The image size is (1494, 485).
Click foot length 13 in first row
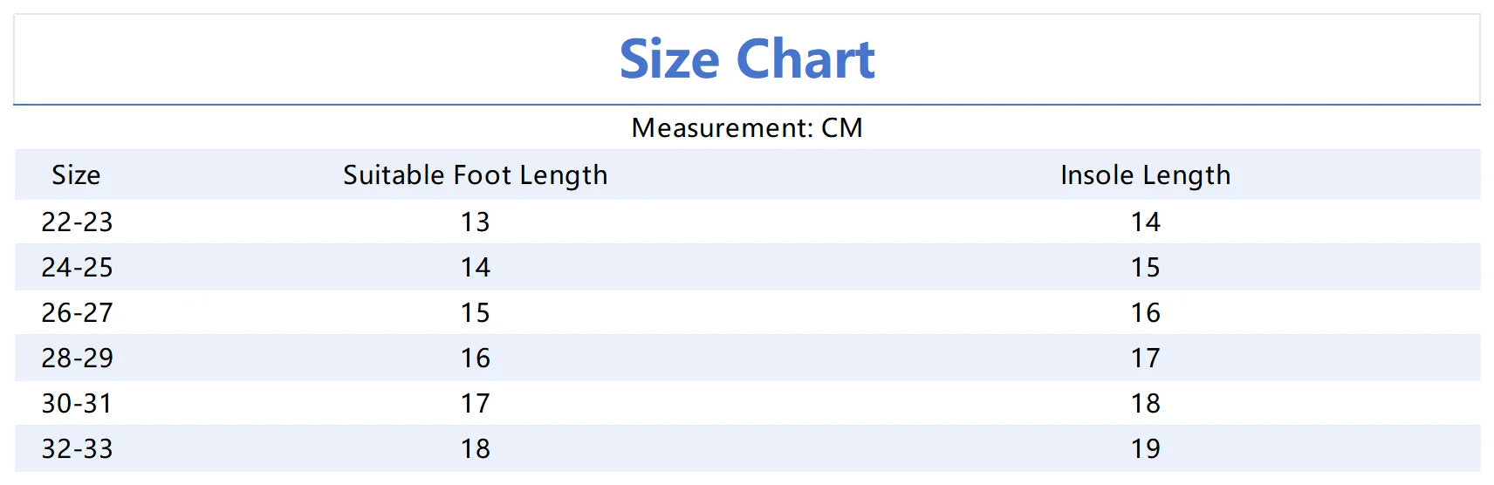475,222
